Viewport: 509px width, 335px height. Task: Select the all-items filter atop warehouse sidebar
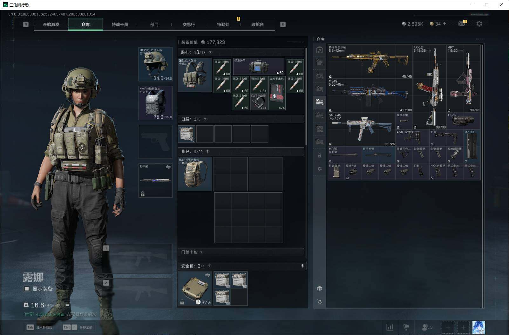coord(320,50)
